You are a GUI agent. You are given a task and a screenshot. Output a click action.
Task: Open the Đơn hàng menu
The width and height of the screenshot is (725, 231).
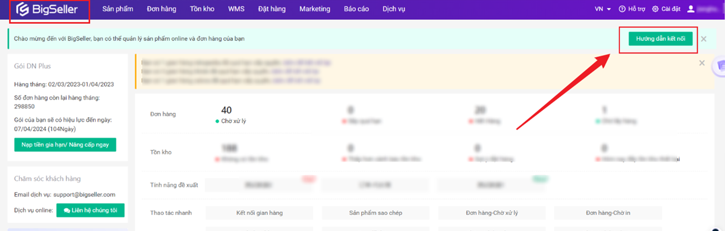tap(161, 9)
